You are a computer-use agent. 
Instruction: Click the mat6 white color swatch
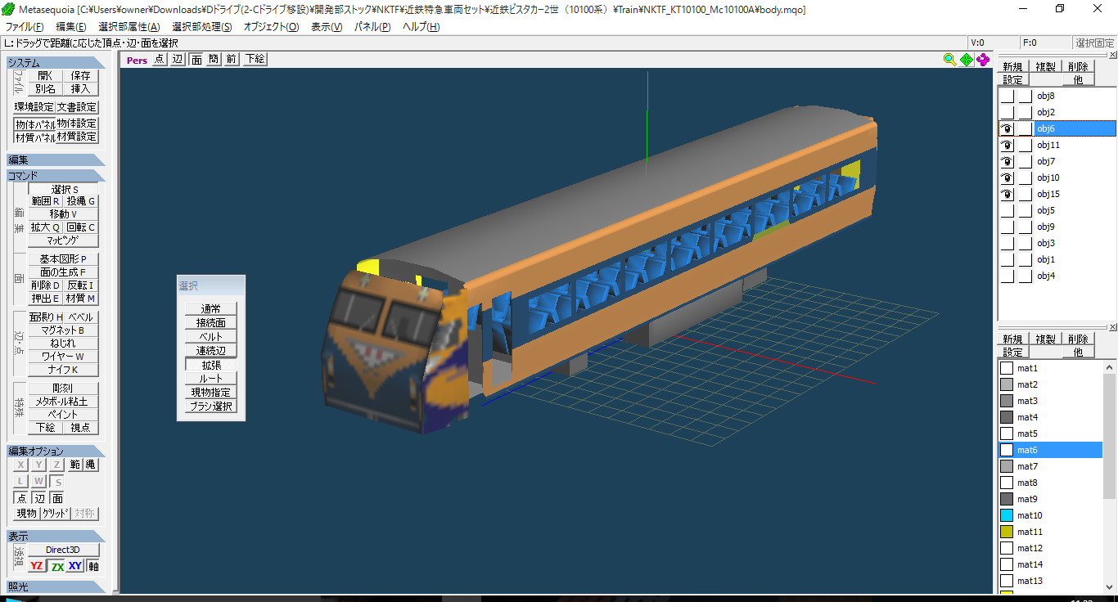coord(1007,450)
